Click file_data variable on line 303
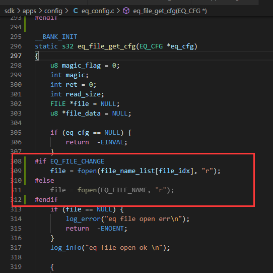 [x=83, y=114]
